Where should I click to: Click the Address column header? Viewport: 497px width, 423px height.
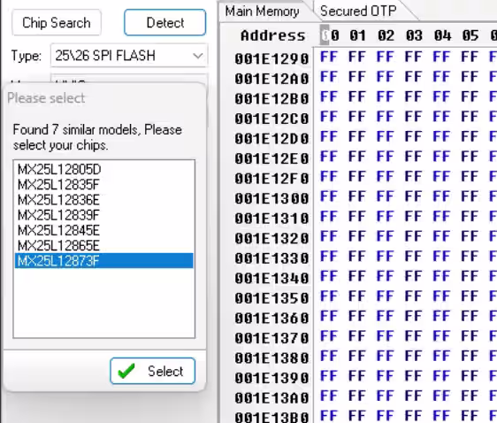pyautogui.click(x=273, y=35)
